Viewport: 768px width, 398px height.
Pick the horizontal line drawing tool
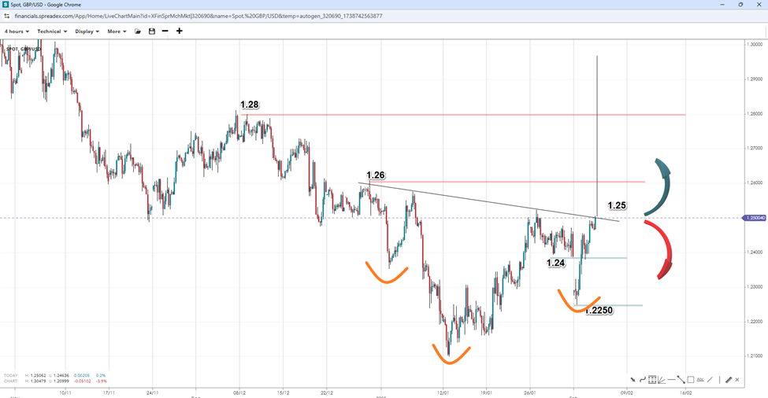click(x=671, y=380)
